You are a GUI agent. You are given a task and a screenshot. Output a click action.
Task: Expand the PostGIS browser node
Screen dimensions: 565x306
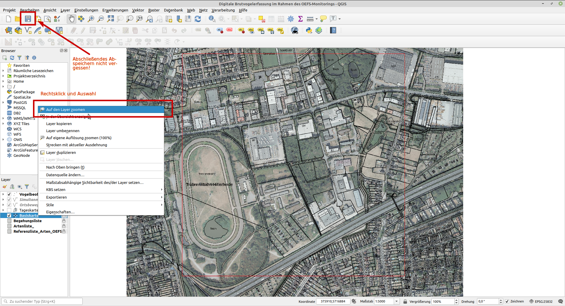pyautogui.click(x=3, y=102)
